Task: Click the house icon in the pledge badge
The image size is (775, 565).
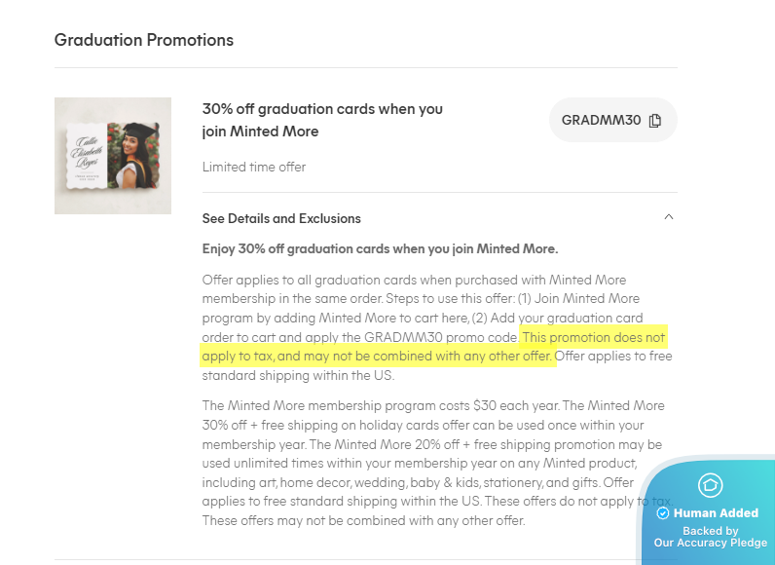Action: [710, 484]
